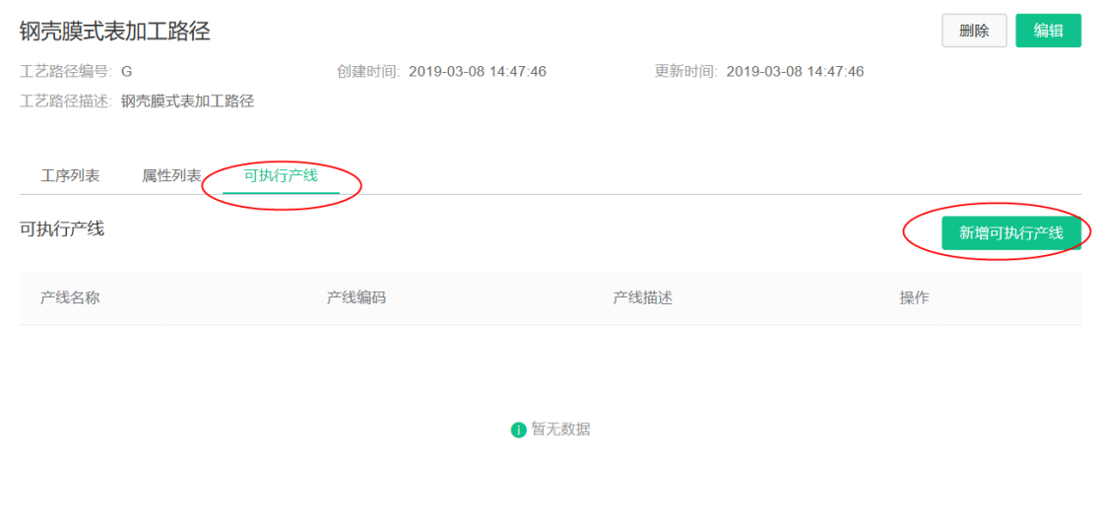This screenshot has width=1102, height=522.
Task: Add a line via 新增可执行产线 button
Action: pyautogui.click(x=1010, y=233)
